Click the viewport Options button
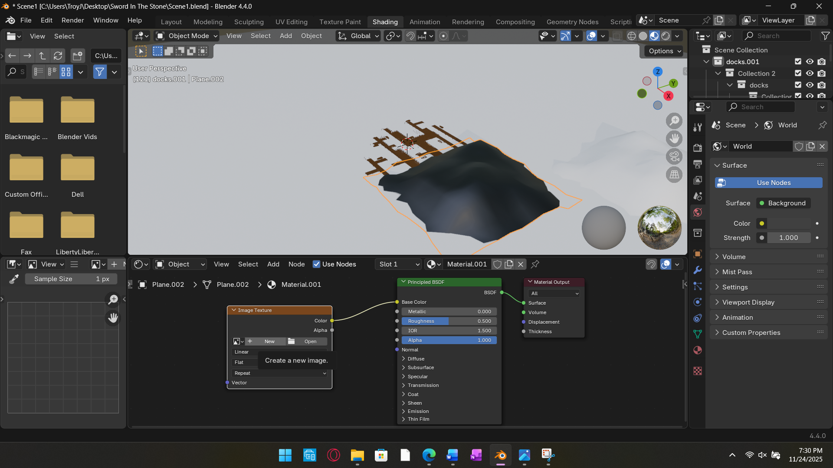Image resolution: width=833 pixels, height=468 pixels. [664, 51]
